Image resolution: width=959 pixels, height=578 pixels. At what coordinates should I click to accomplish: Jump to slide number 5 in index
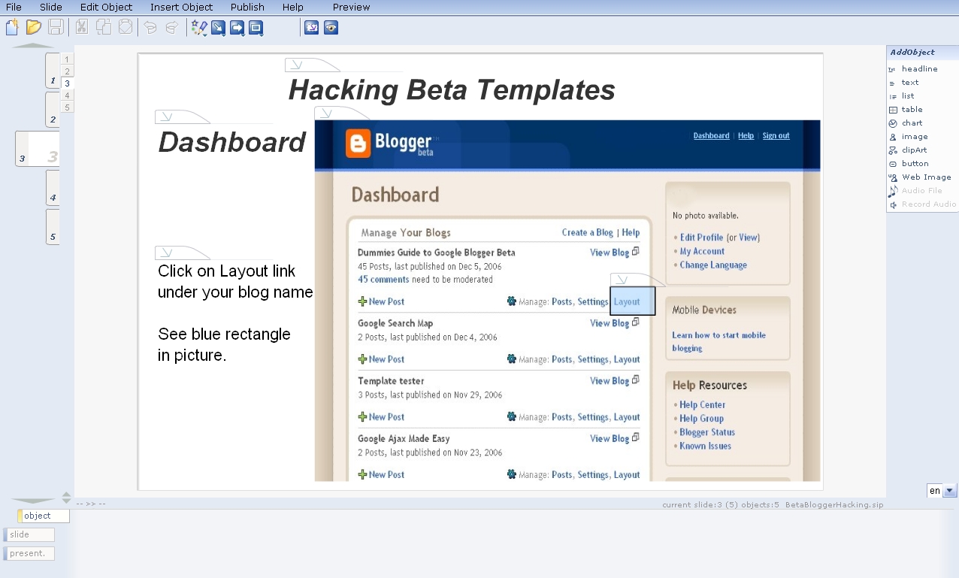pos(67,107)
